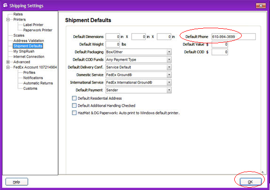
Task: Open the International Service dropdown
Action: (x=169, y=82)
